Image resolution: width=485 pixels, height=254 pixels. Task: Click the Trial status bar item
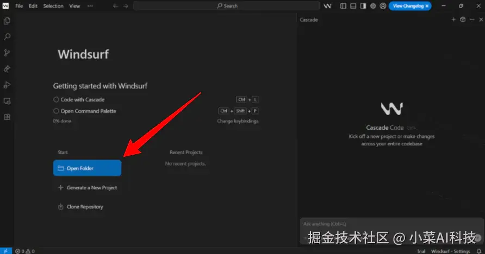pyautogui.click(x=421, y=251)
